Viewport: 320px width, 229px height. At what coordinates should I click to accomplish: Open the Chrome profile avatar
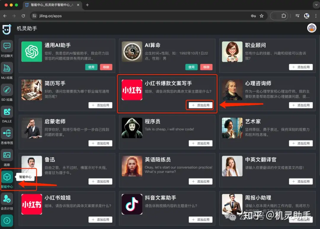coord(307,16)
